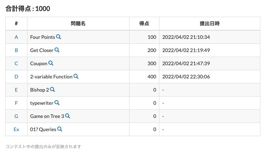Click timestamp 2022/04/02 21:47:39
270x155 pixels.
tap(186, 63)
